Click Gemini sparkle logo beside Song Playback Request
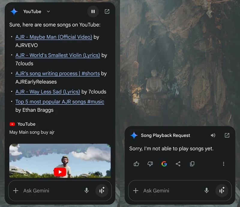This screenshot has height=207, width=240. click(x=134, y=135)
